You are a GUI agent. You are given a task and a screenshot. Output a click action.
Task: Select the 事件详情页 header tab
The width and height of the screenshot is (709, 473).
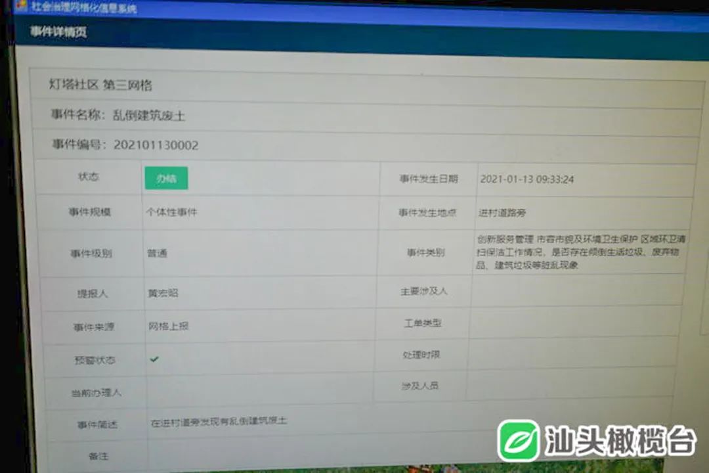[x=58, y=32]
